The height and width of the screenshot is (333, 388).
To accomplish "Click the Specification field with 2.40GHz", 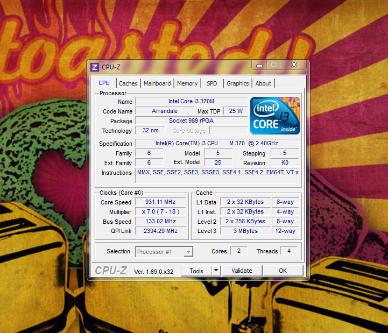I will (x=217, y=143).
